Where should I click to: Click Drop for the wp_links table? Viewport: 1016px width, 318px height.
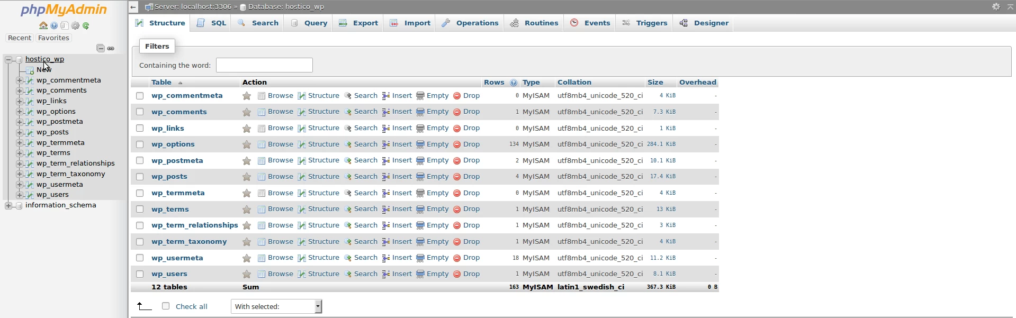click(466, 128)
